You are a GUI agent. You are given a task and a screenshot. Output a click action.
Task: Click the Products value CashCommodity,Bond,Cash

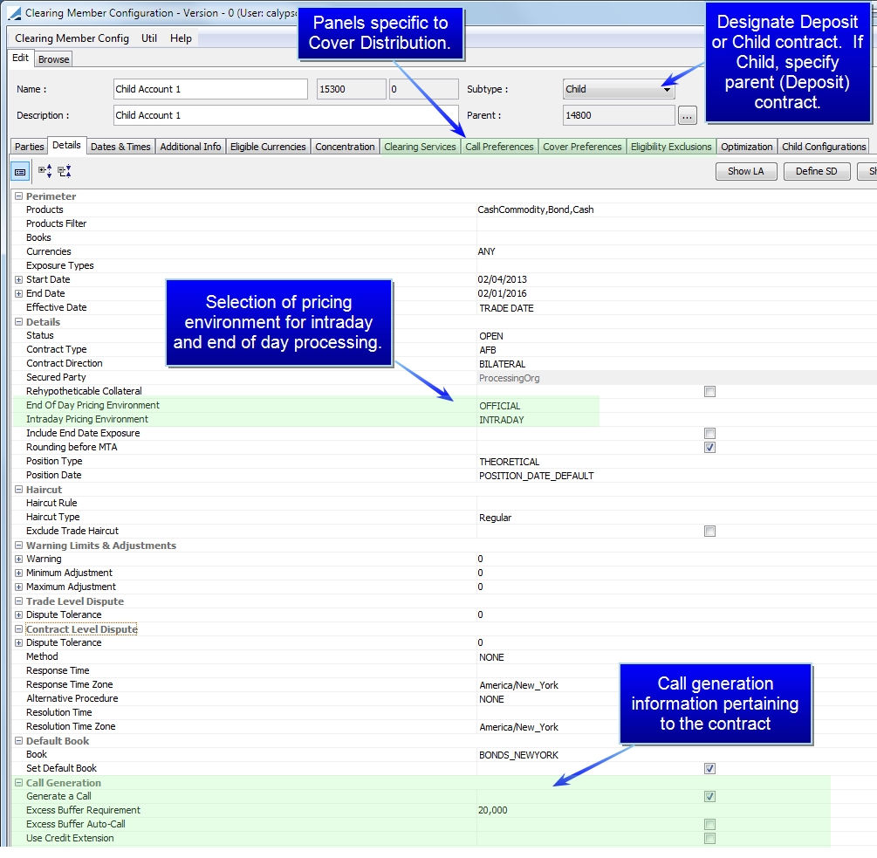[536, 209]
